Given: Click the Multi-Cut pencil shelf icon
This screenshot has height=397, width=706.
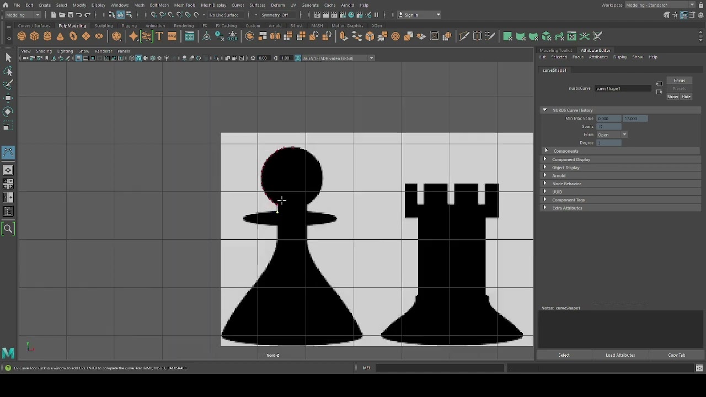Looking at the screenshot, I should pyautogui.click(x=464, y=36).
